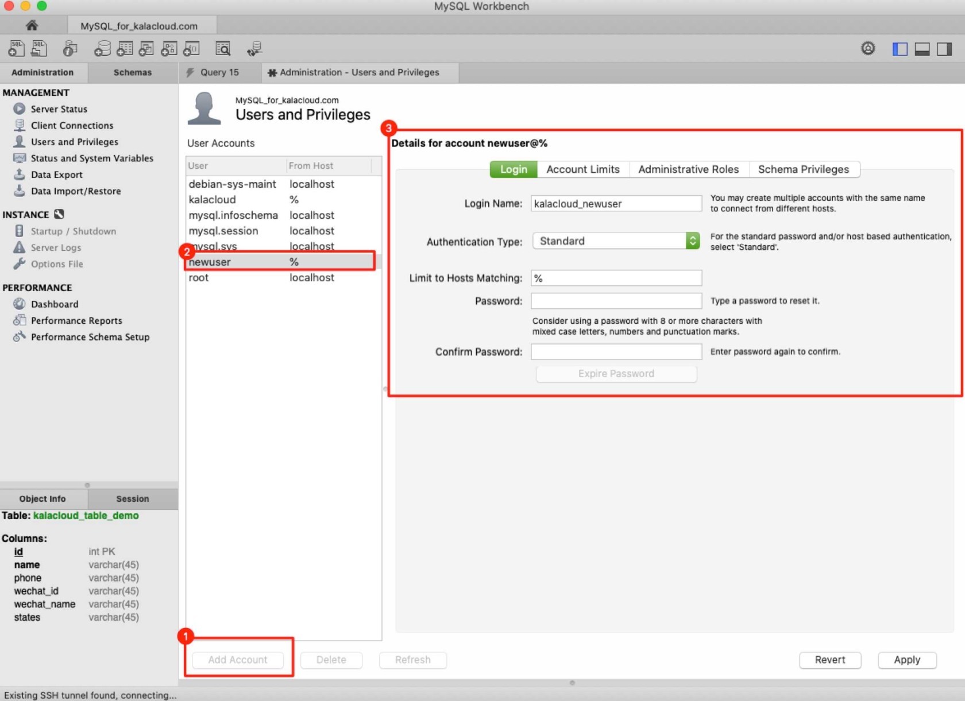Open Server Status in Management
This screenshot has width=965, height=701.
(x=59, y=109)
